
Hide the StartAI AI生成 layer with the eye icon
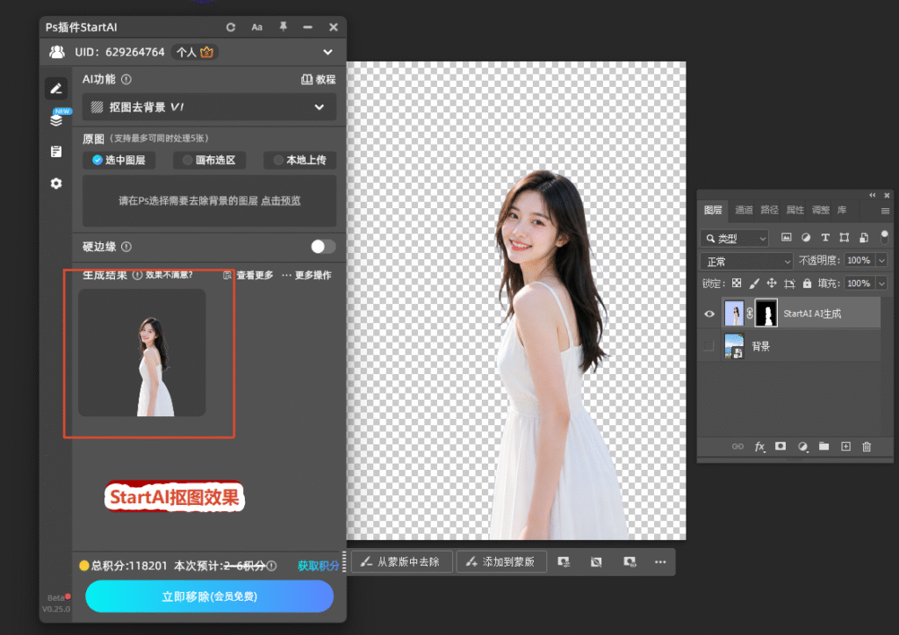pos(709,314)
